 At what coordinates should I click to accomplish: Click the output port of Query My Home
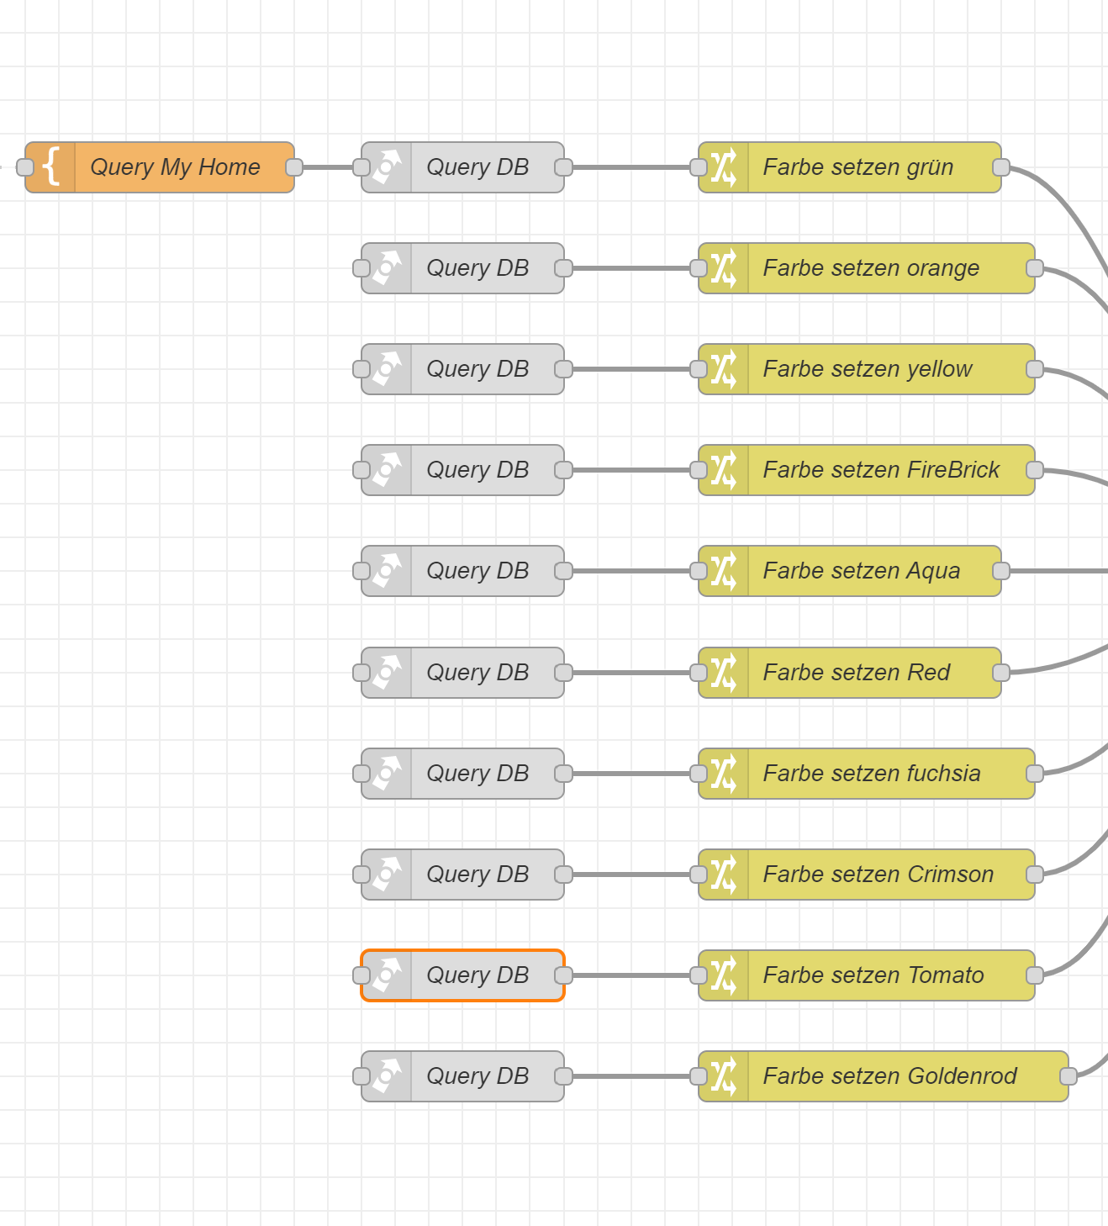[294, 167]
